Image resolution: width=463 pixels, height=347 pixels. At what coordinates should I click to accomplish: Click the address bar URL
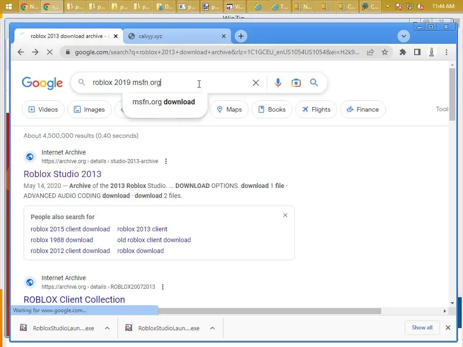coord(217,52)
